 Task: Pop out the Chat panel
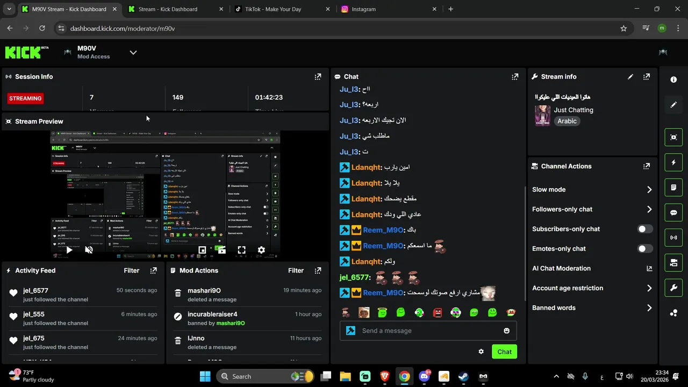click(515, 77)
